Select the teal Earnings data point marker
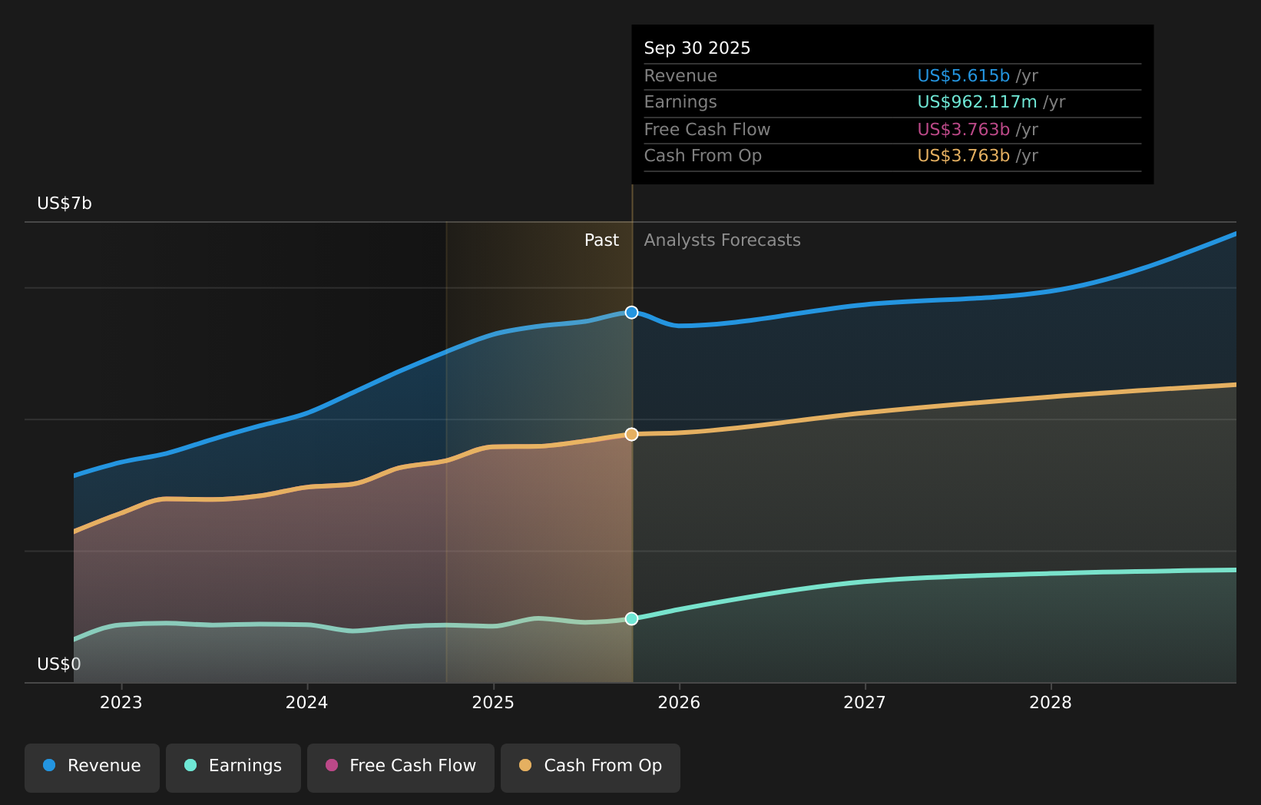Image resolution: width=1261 pixels, height=805 pixels. (x=631, y=618)
